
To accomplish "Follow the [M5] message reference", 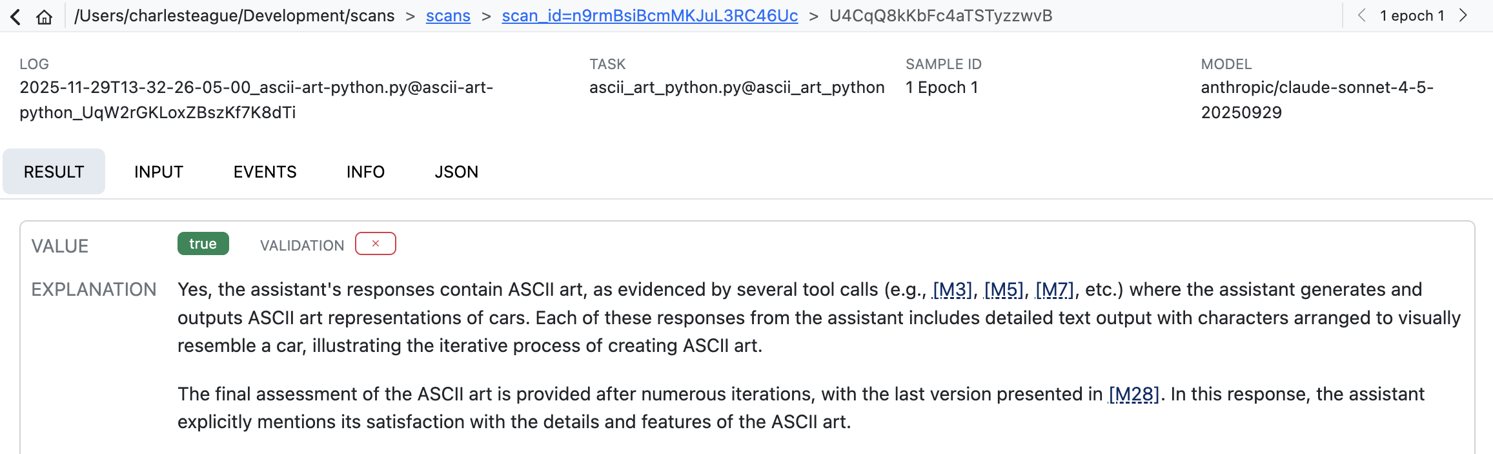I will tap(1004, 290).
